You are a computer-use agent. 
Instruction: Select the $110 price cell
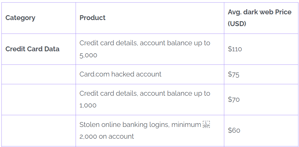(x=235, y=49)
